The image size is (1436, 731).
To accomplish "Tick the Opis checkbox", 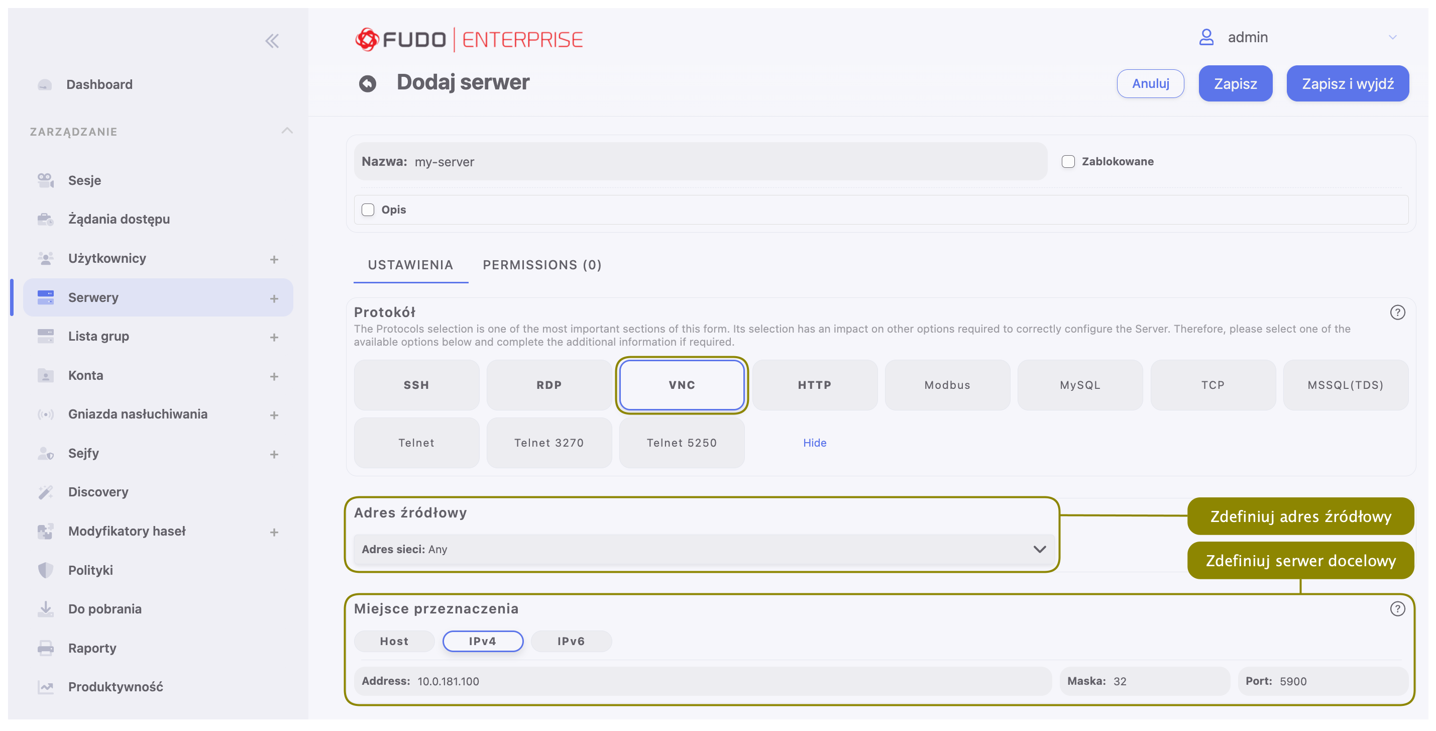I will [368, 210].
